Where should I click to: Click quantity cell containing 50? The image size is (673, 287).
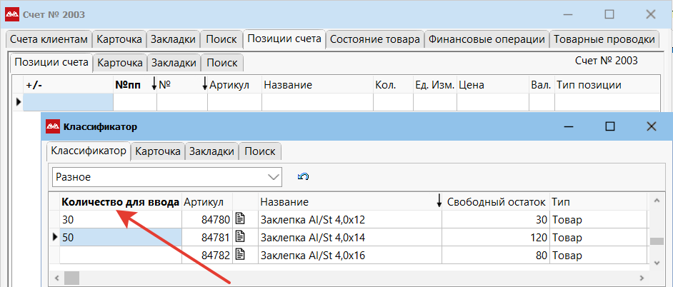tap(120, 237)
